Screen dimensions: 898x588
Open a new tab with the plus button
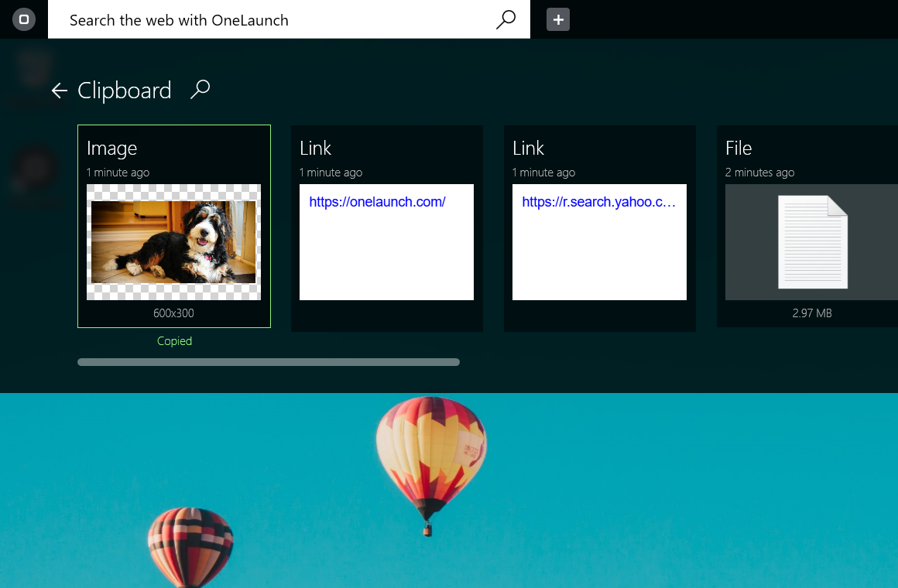[x=558, y=19]
